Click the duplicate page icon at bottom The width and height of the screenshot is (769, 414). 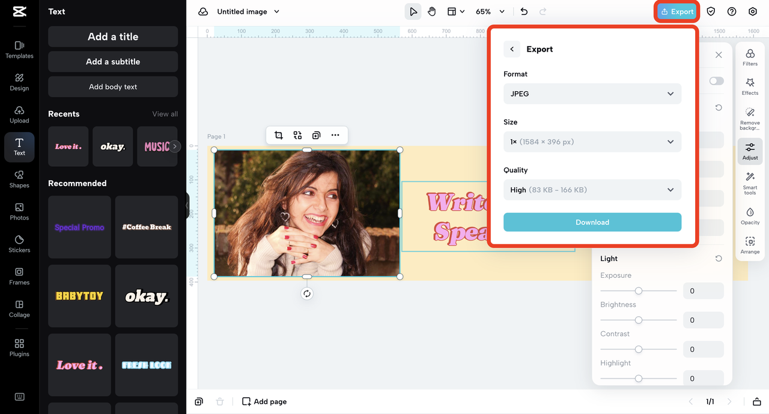coord(199,401)
